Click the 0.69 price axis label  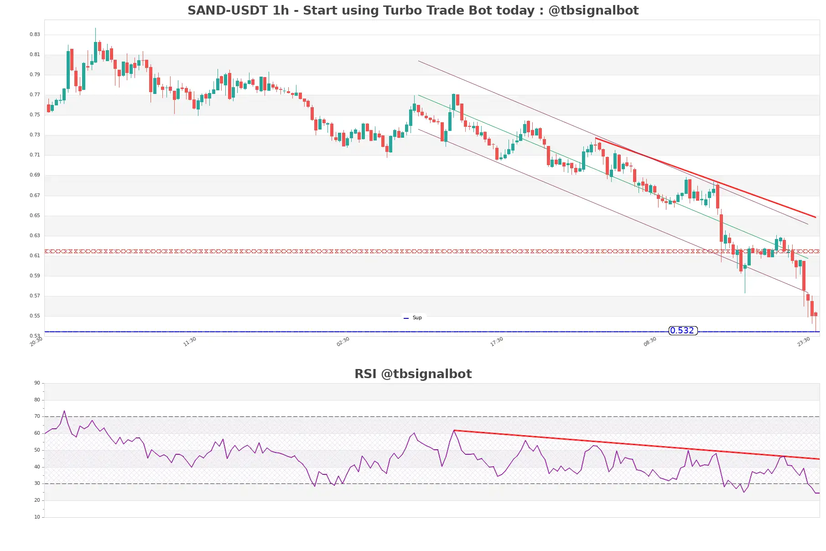[35, 175]
